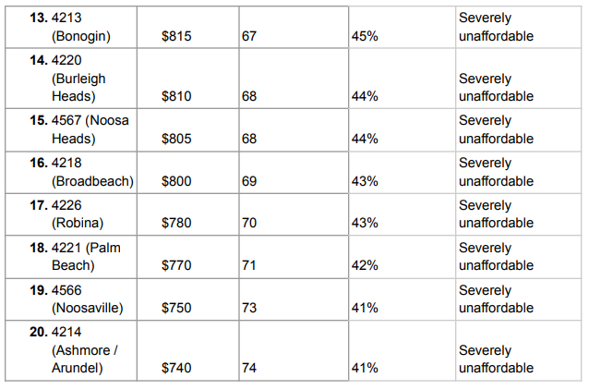Click Severely unaffordable in Bonogin row
589x390 pixels.
click(496, 27)
